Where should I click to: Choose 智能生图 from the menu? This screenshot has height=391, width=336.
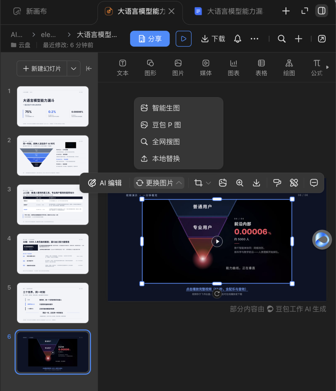(179, 108)
